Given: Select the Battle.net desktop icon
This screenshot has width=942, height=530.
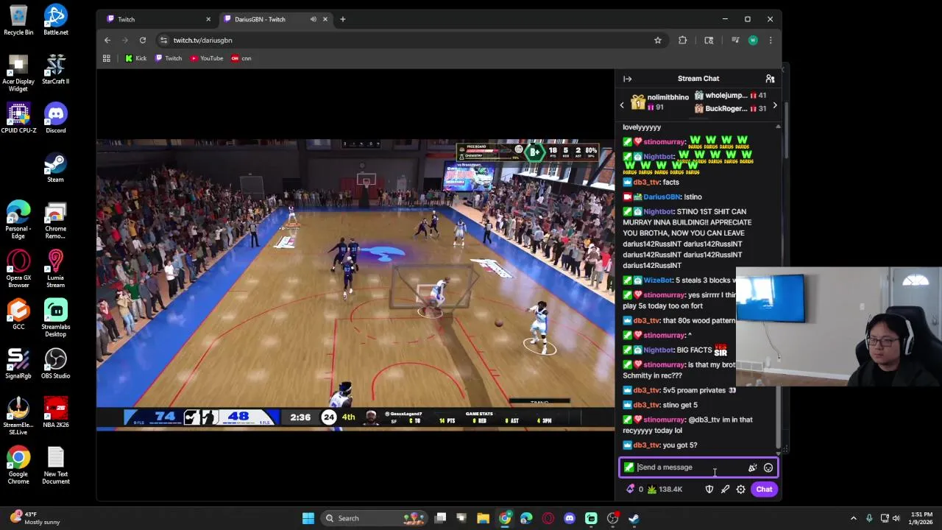Looking at the screenshot, I should click(56, 21).
